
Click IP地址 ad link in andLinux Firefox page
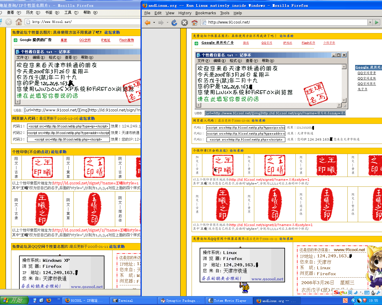coord(288,43)
